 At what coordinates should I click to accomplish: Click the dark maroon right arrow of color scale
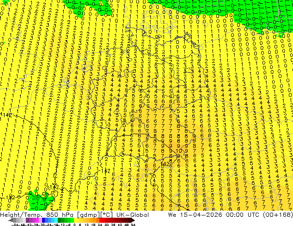click(133, 220)
